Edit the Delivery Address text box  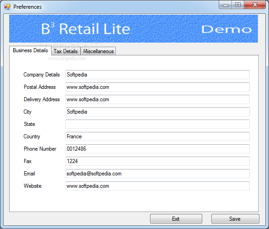point(157,99)
